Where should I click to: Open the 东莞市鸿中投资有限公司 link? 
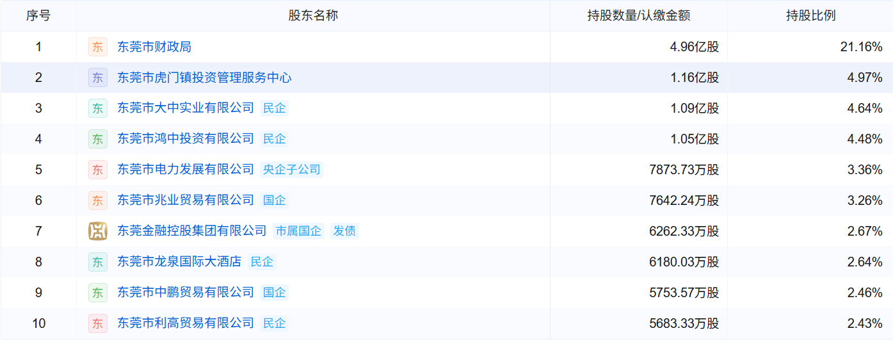(186, 139)
